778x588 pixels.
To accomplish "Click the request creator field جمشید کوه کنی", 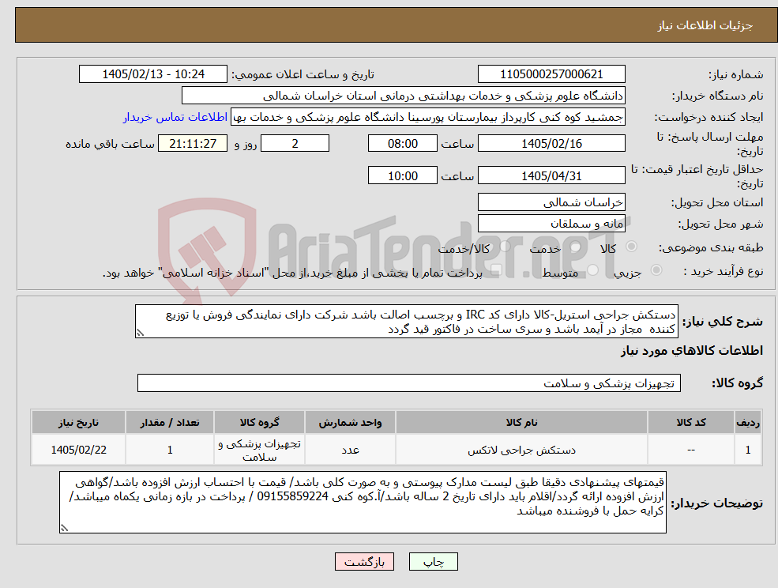I will (428, 117).
